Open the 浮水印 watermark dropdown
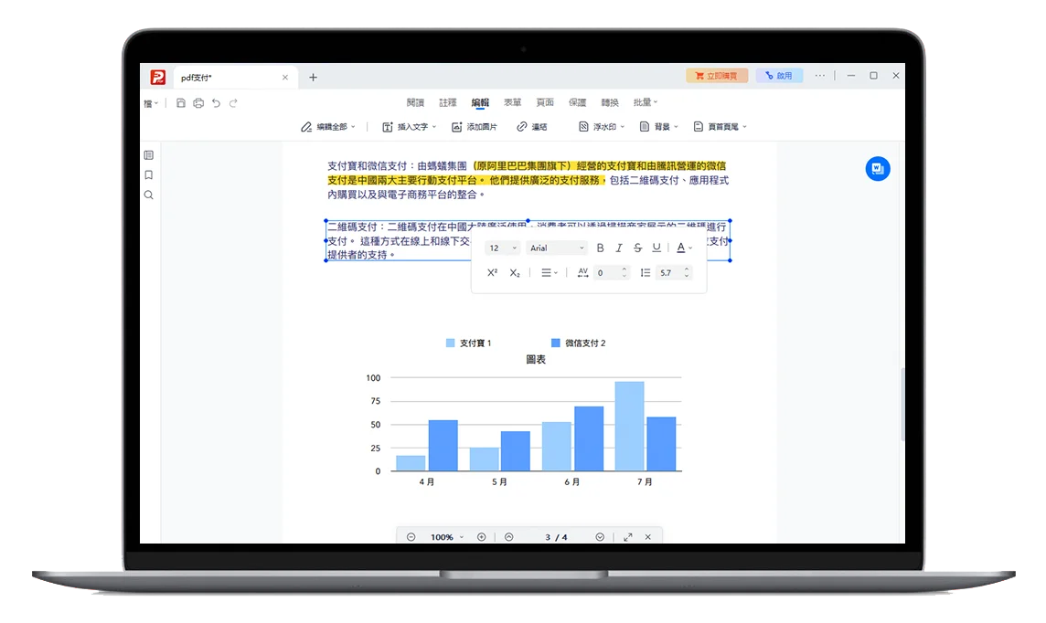The height and width of the screenshot is (623, 1046). click(601, 127)
